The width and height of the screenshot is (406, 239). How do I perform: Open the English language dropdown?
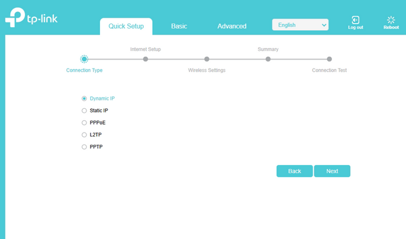(300, 25)
